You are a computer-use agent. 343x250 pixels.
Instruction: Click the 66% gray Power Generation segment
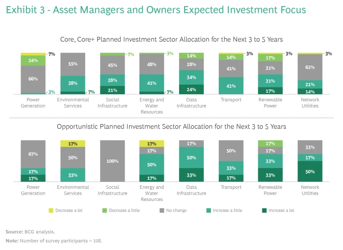(x=33, y=79)
